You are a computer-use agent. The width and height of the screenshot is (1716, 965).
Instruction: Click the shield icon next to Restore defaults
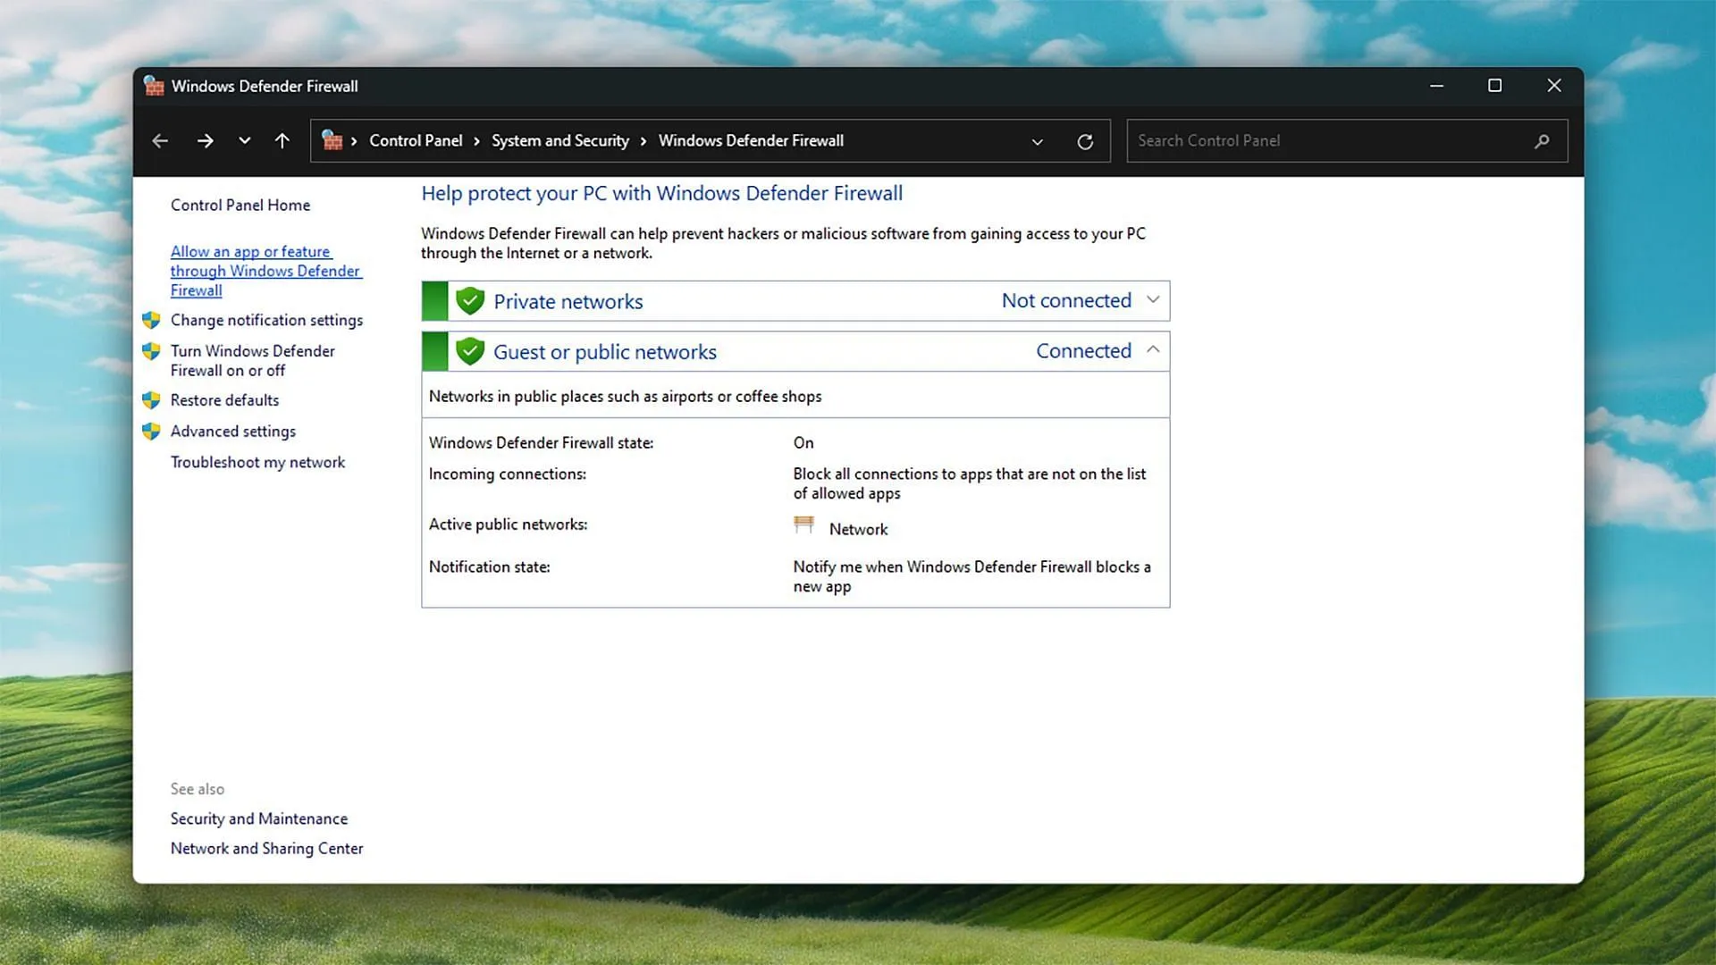151,399
